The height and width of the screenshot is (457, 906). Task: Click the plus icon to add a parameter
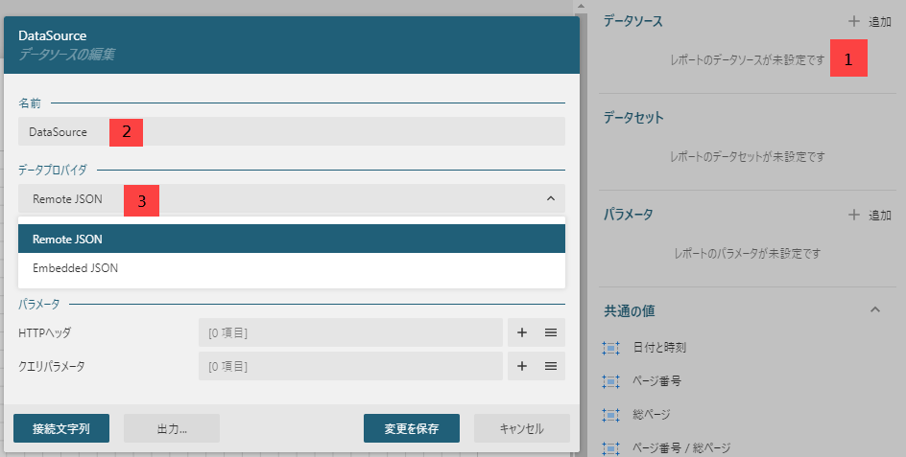[x=853, y=216]
